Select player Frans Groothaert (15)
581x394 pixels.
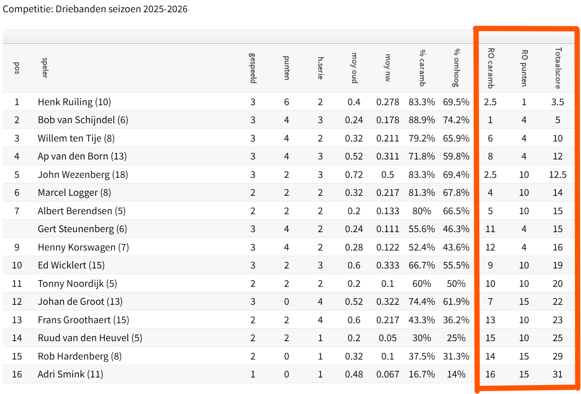point(83,320)
